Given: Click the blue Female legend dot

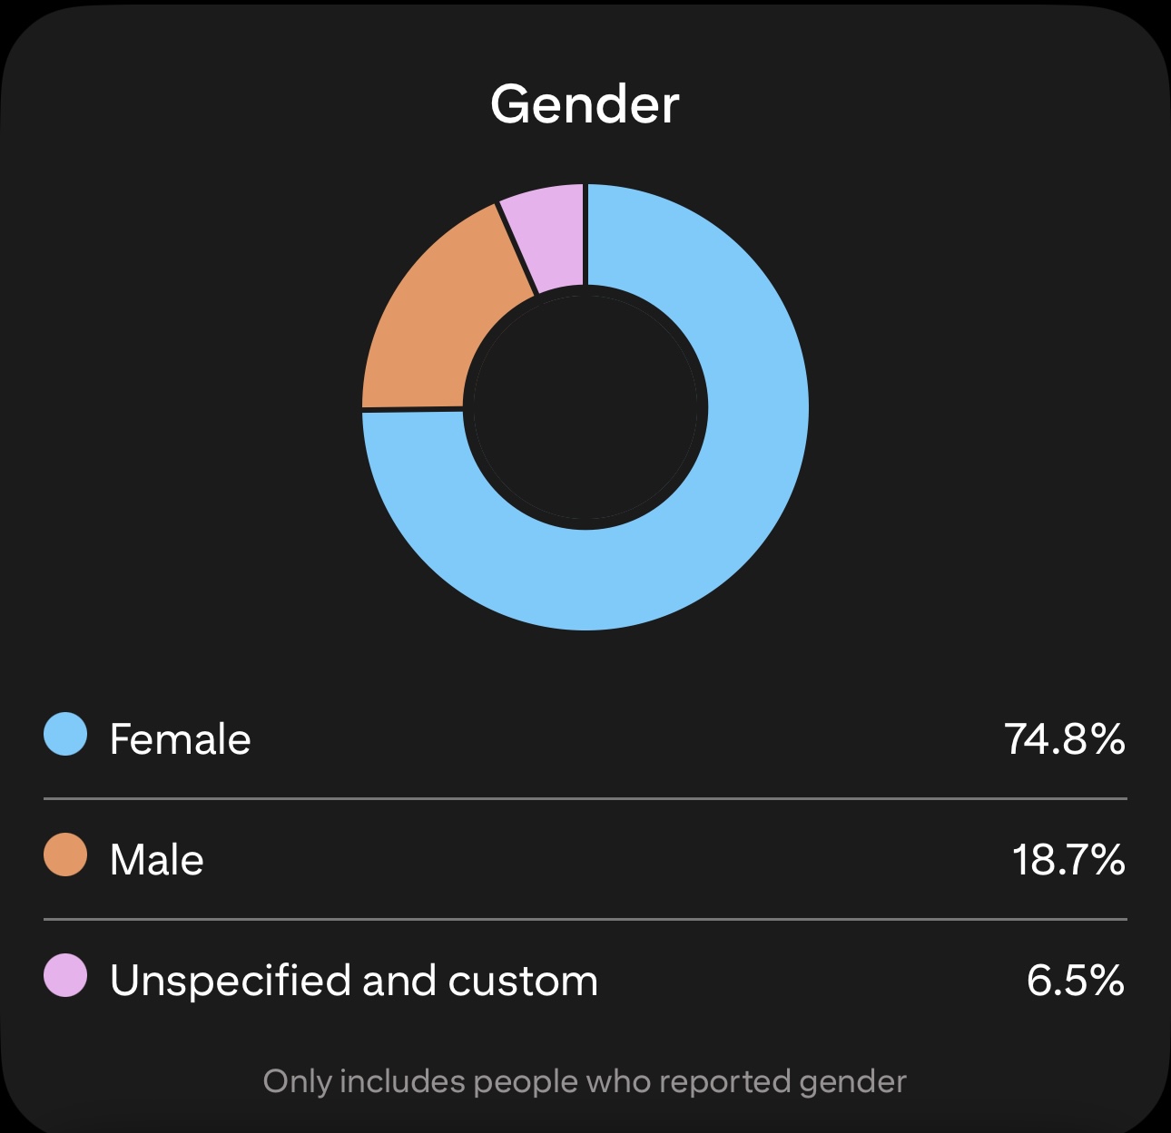Looking at the screenshot, I should click(x=65, y=734).
